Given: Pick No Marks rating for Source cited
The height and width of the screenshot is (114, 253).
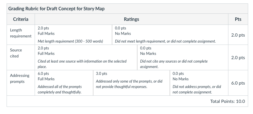Looking at the screenshot, I should coord(183,57).
